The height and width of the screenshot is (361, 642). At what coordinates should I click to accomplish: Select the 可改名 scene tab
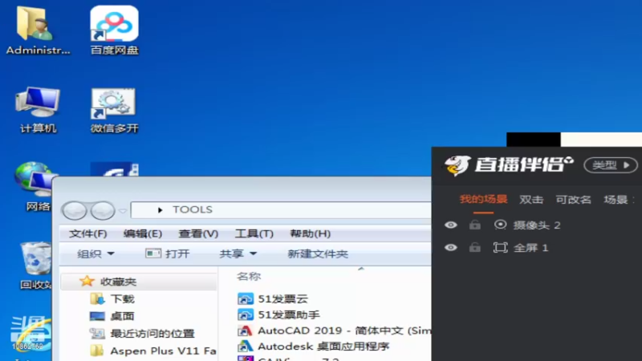(573, 199)
